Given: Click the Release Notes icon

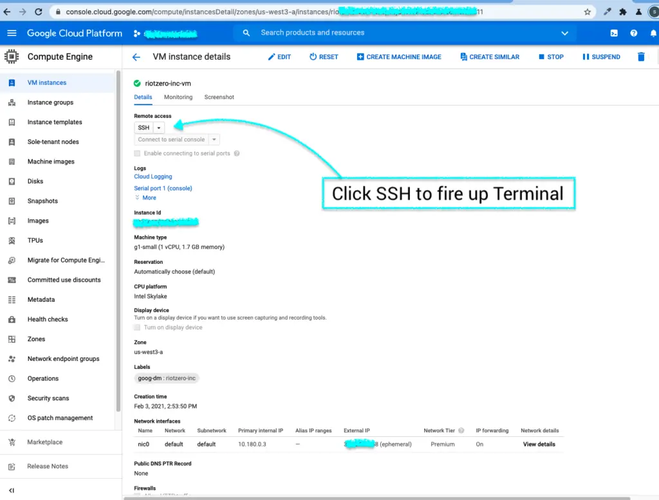Looking at the screenshot, I should 12,467.
